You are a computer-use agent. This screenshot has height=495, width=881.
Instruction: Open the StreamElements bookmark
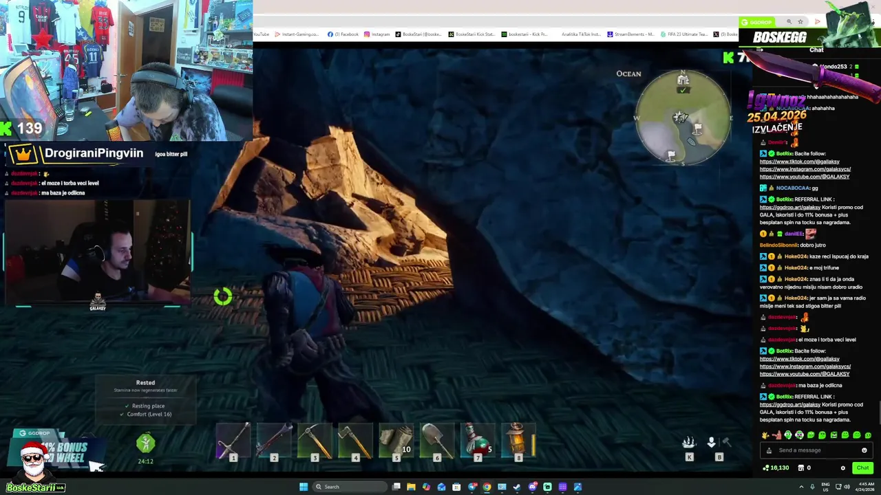(x=630, y=34)
